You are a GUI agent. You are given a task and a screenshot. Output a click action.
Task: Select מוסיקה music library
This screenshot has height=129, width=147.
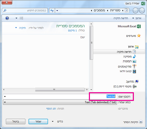[x=127, y=57]
